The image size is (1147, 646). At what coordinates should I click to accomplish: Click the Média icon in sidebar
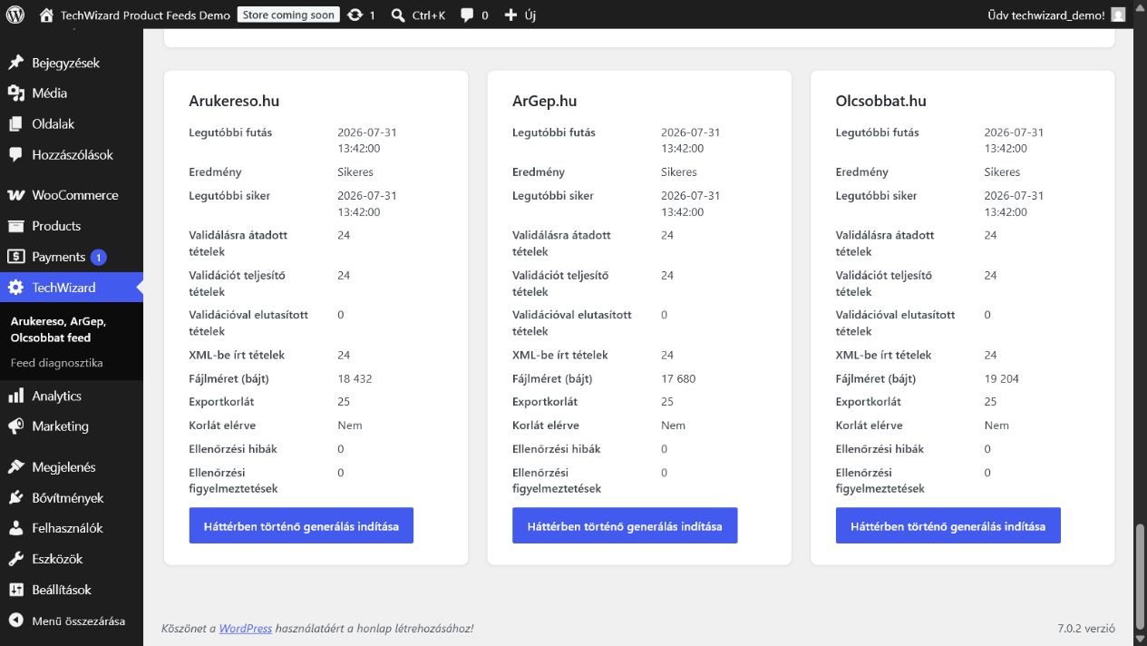15,93
